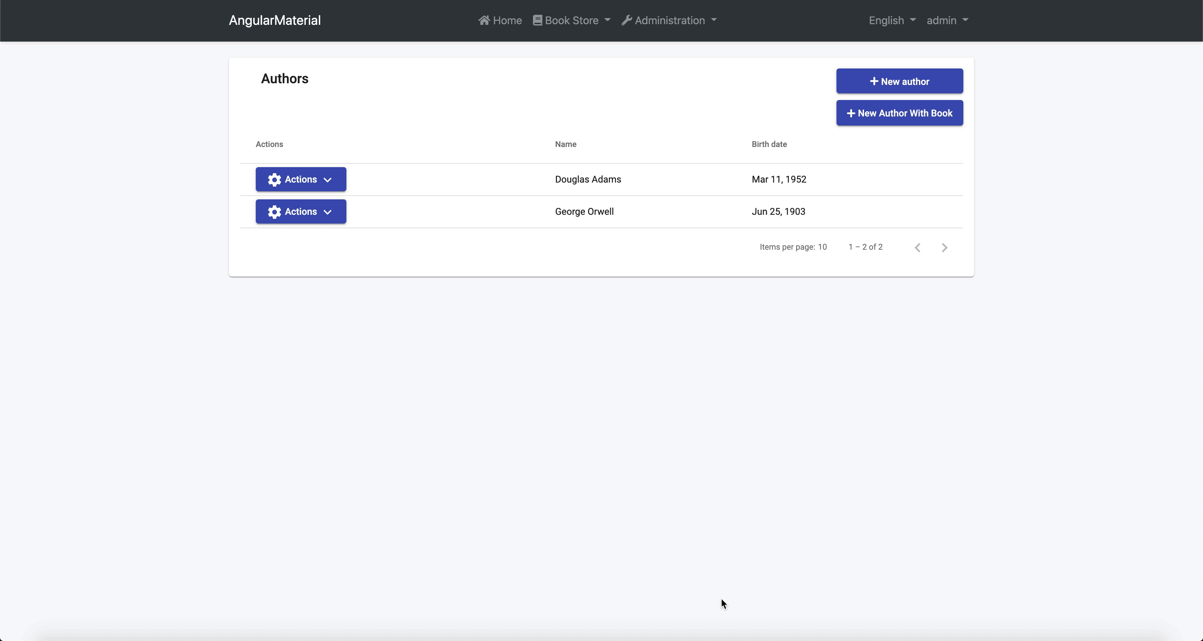This screenshot has width=1203, height=641.
Task: Select the George Orwell name cell
Action: point(584,211)
